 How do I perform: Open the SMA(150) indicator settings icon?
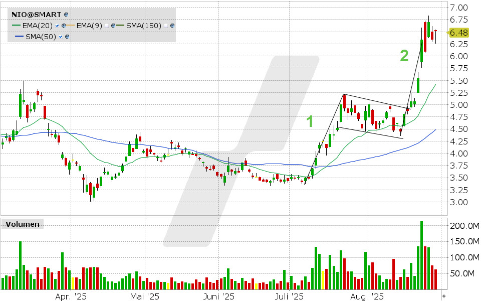pyautogui.click(x=172, y=26)
